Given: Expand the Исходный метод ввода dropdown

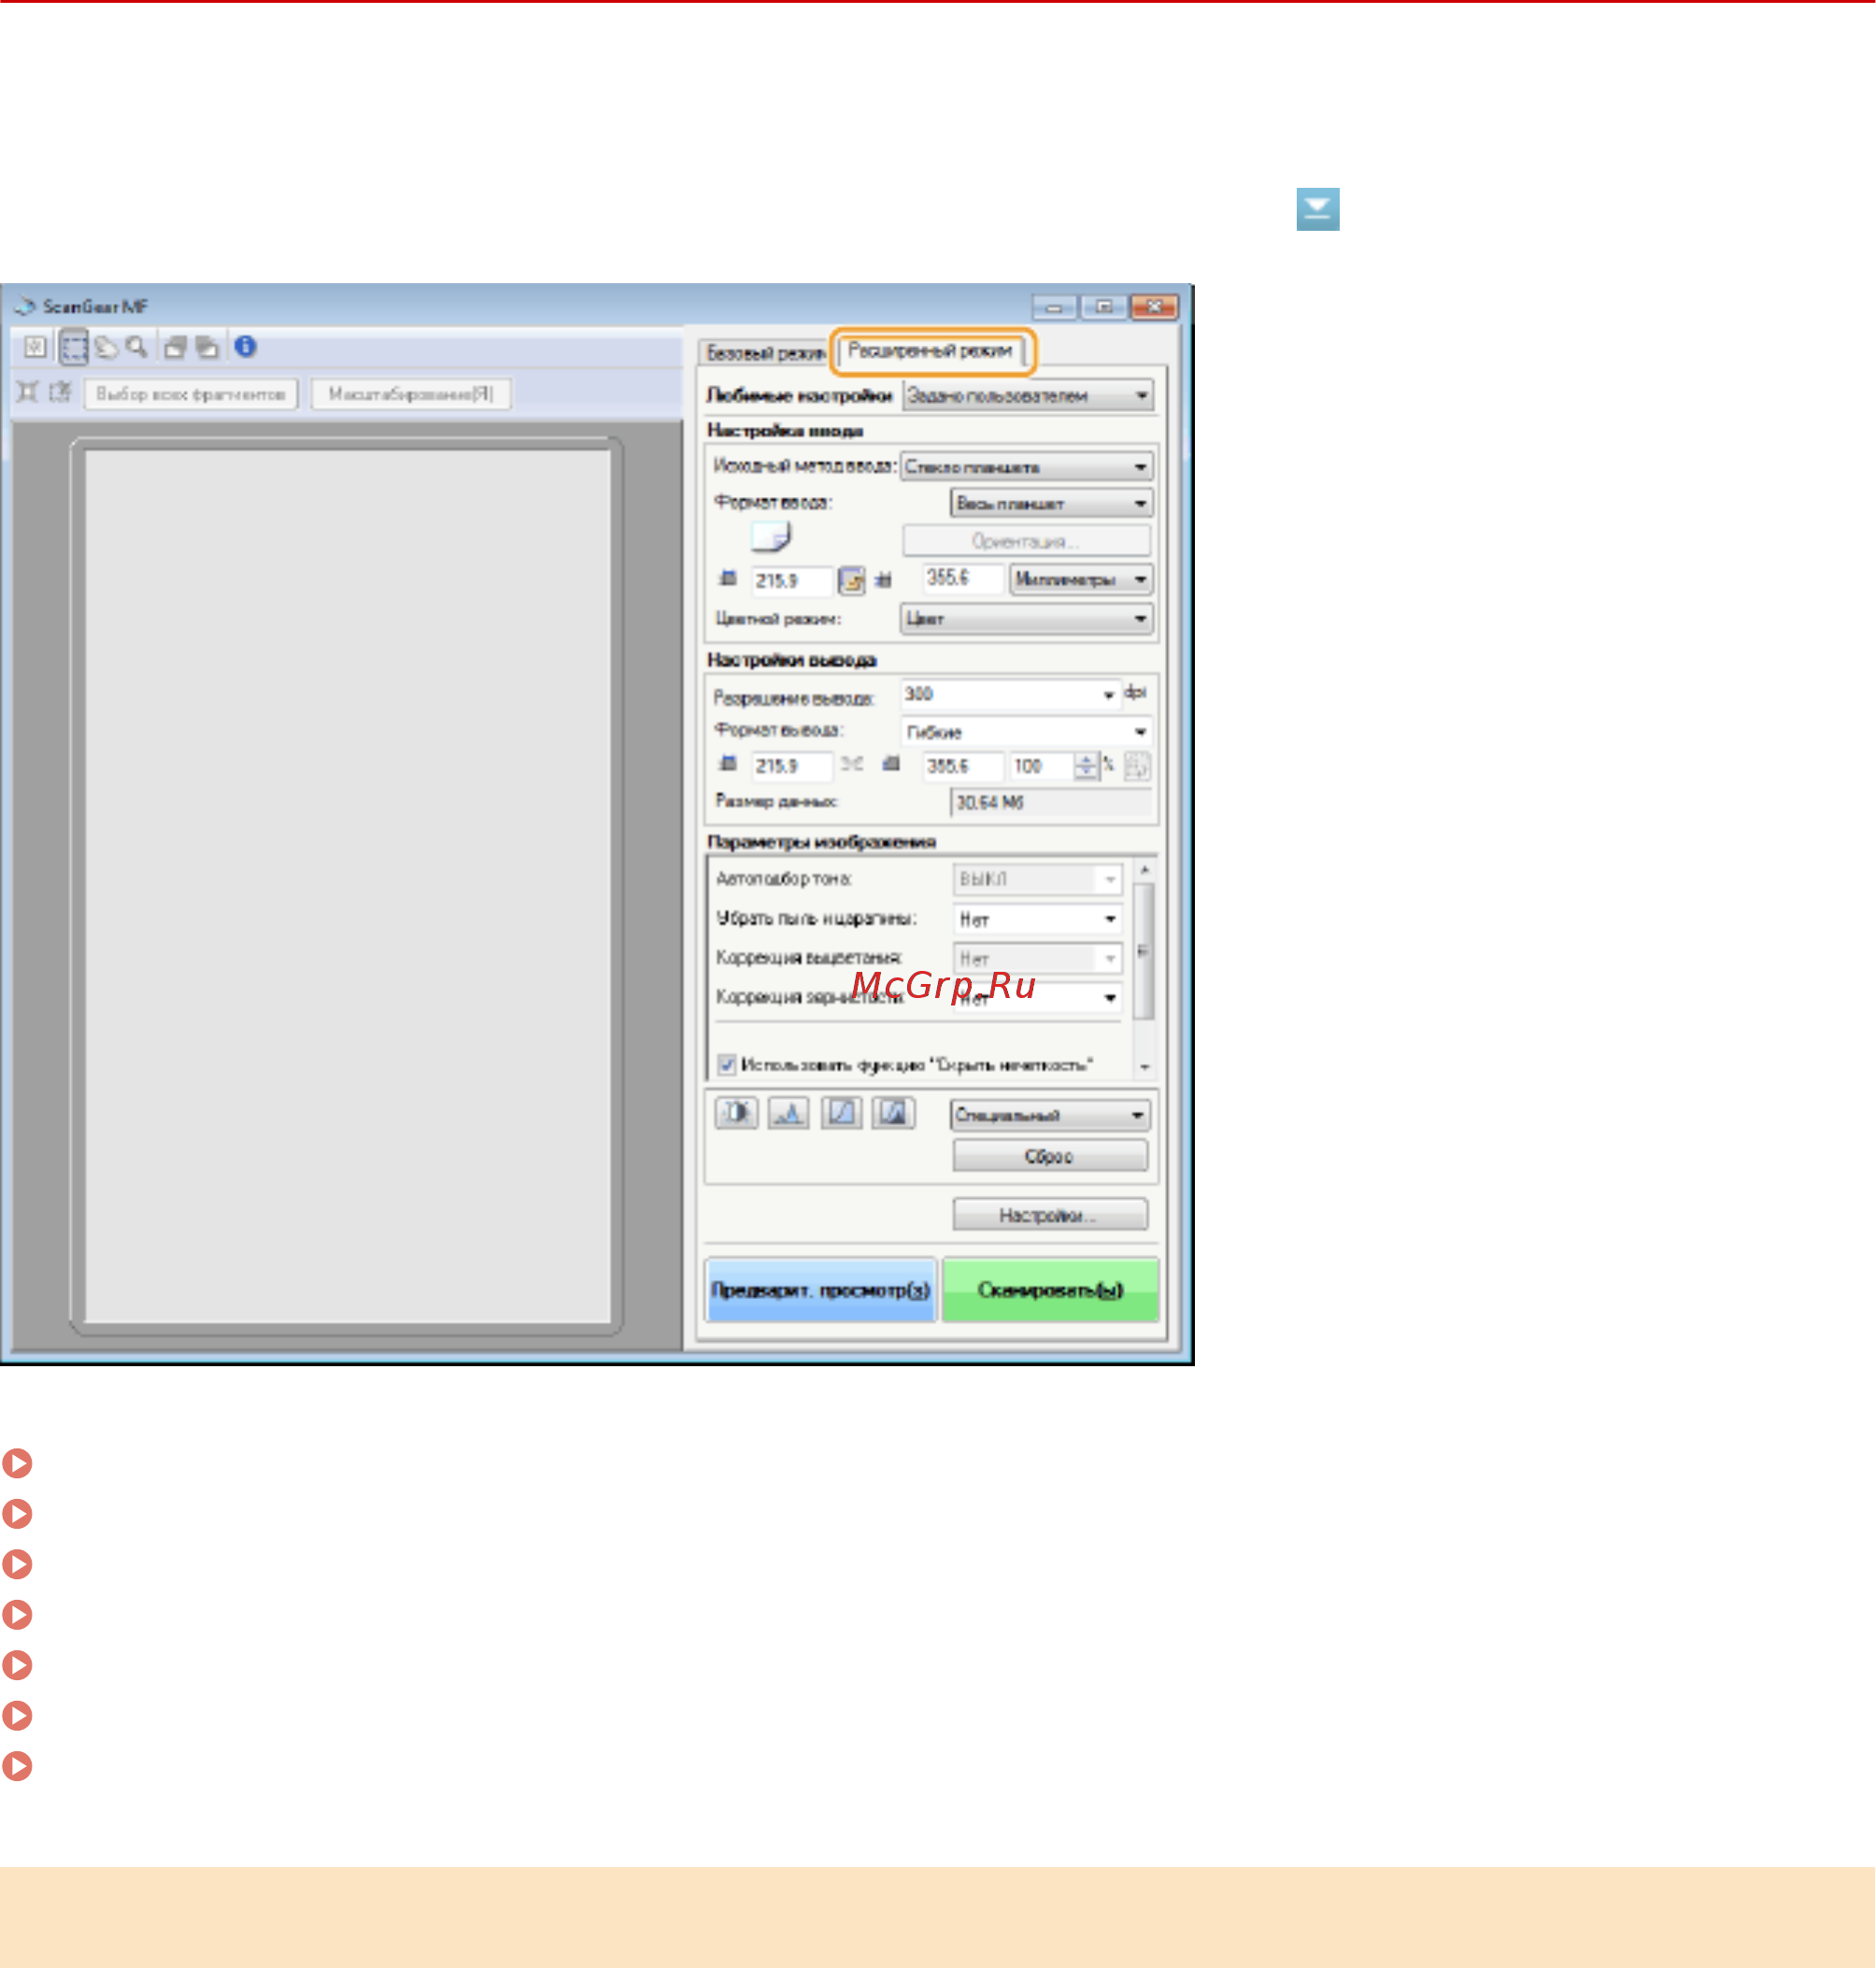Looking at the screenshot, I should point(1027,467).
